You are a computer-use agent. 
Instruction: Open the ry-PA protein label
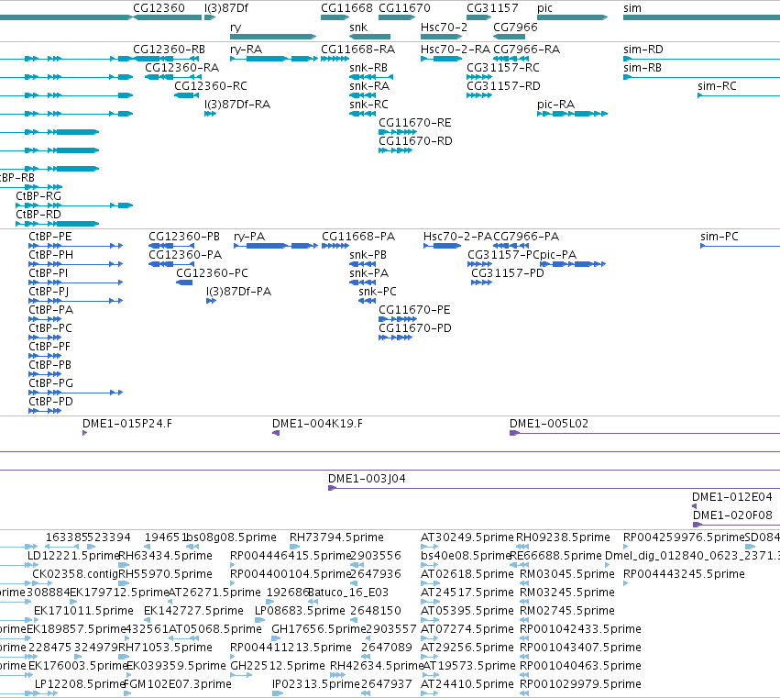[249, 237]
